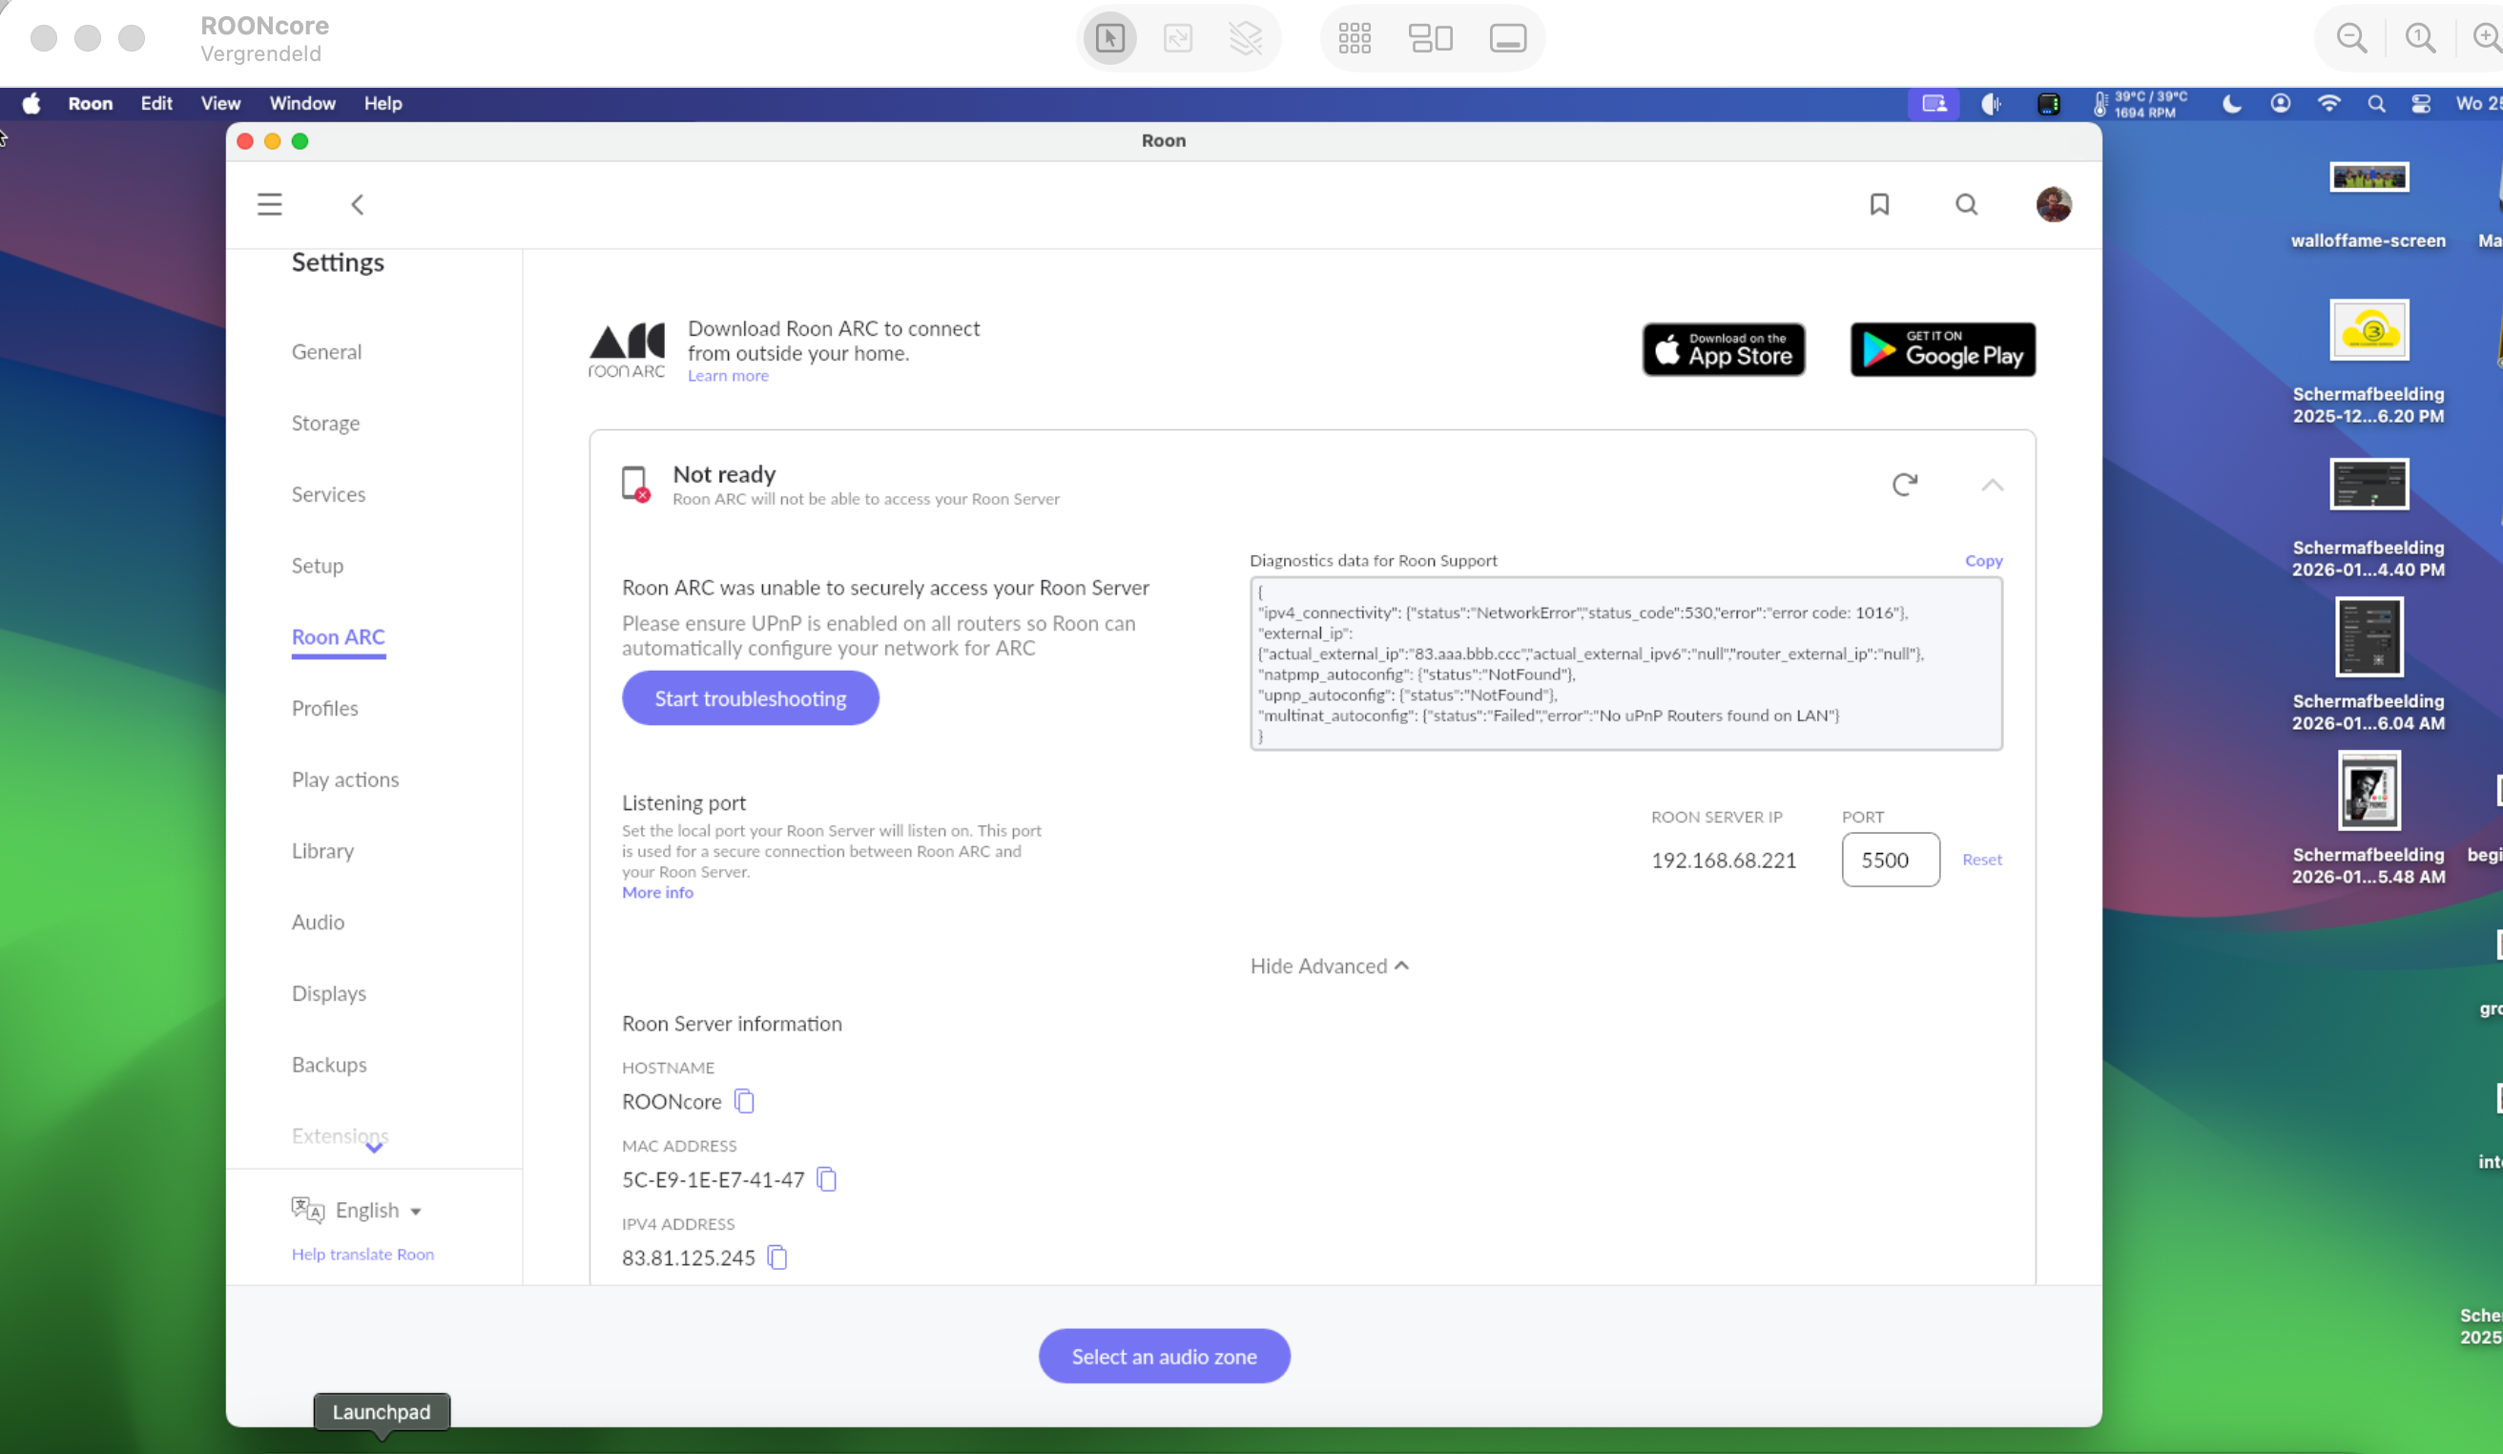The image size is (2503, 1454).
Task: Click the search magnifier in Roon
Action: click(x=1966, y=204)
